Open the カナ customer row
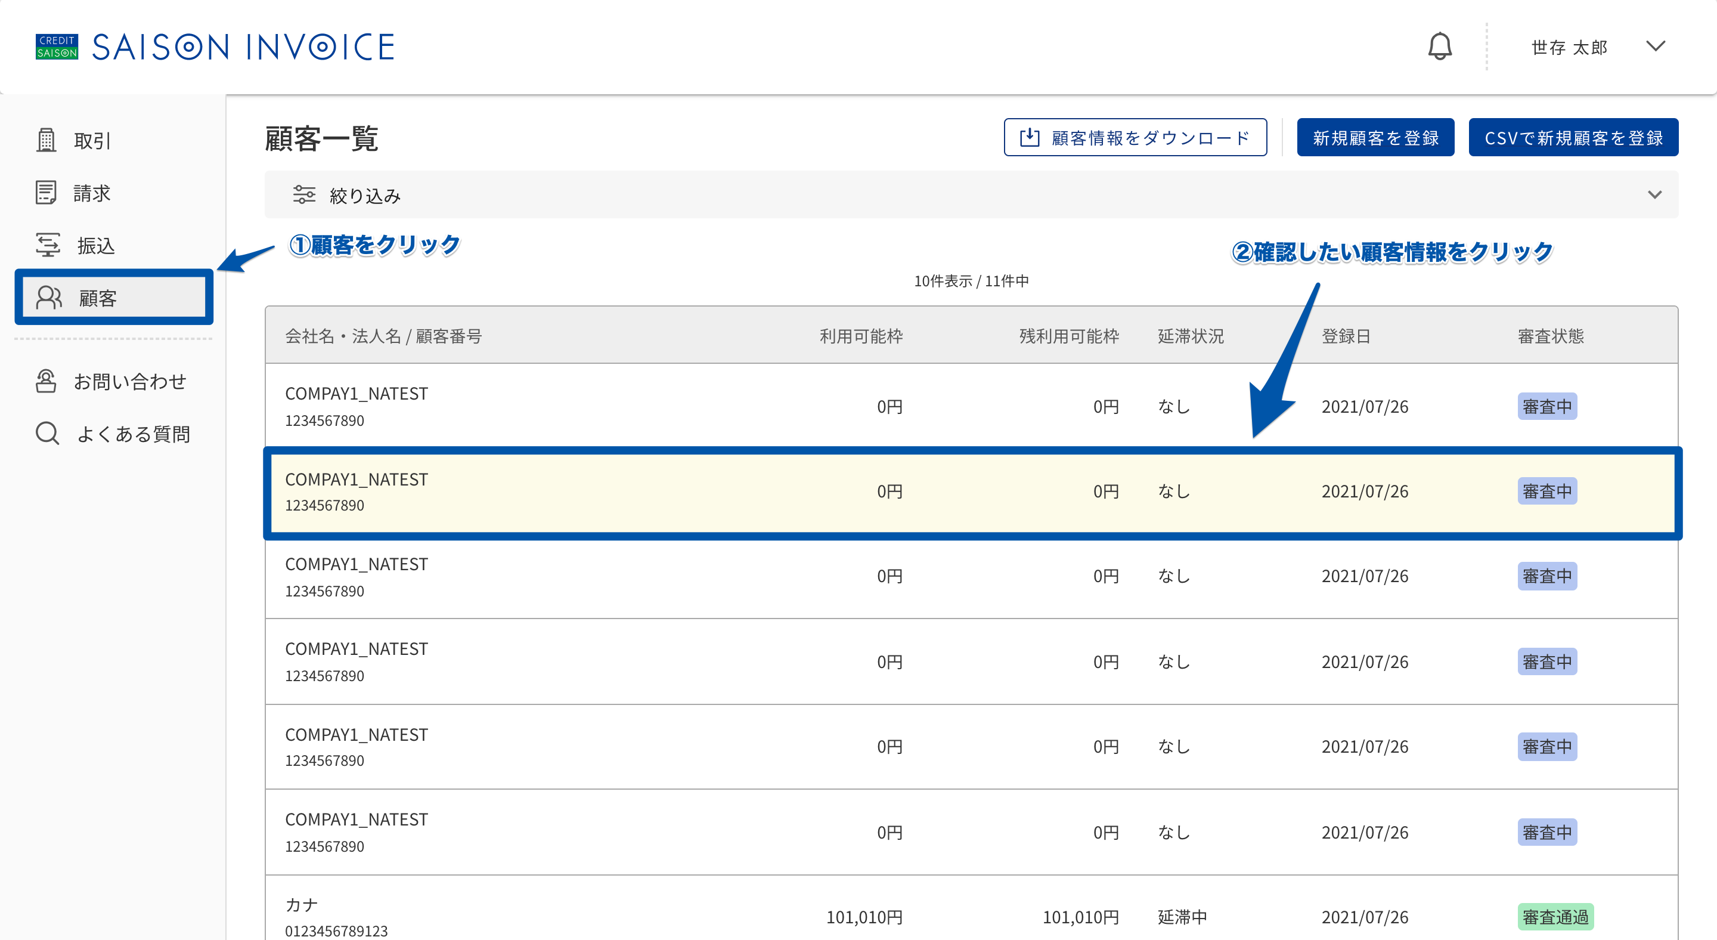The height and width of the screenshot is (940, 1717). (x=972, y=908)
